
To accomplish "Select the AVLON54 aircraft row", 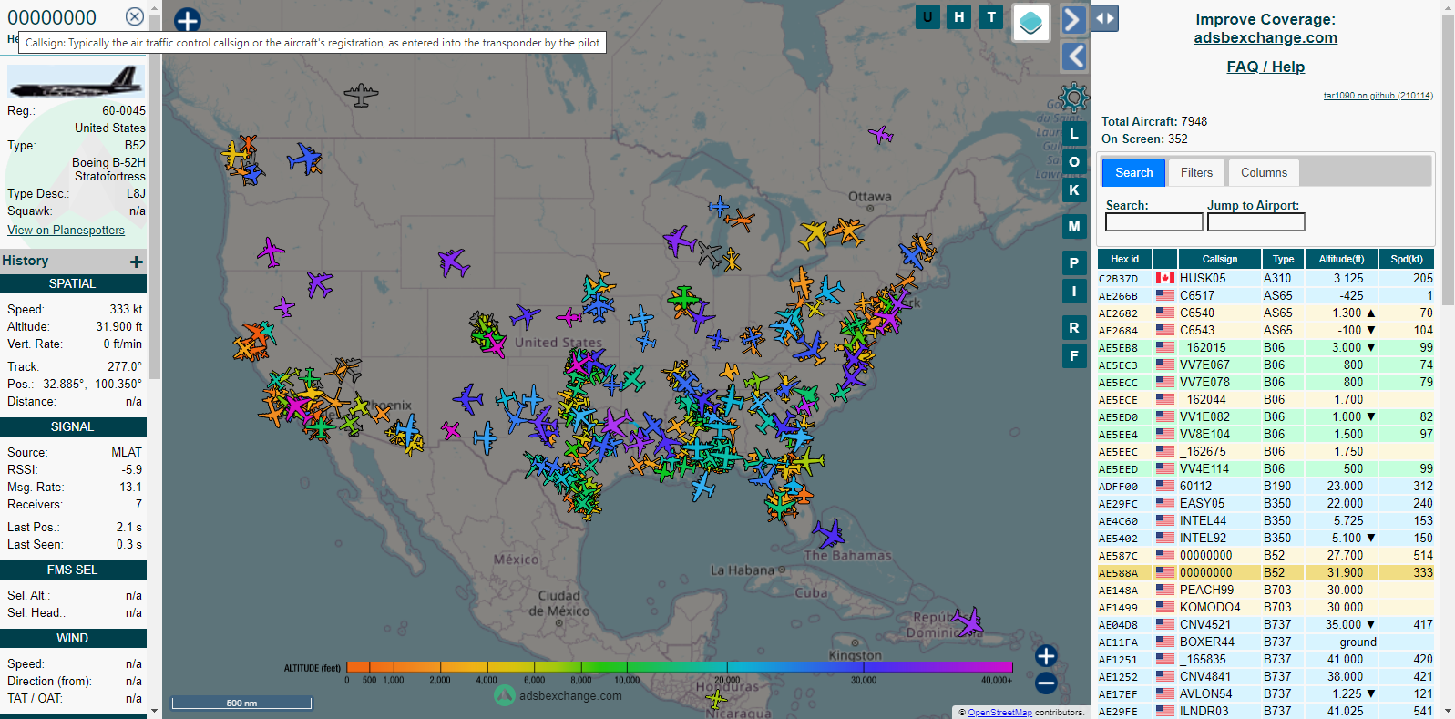I will [1265, 693].
